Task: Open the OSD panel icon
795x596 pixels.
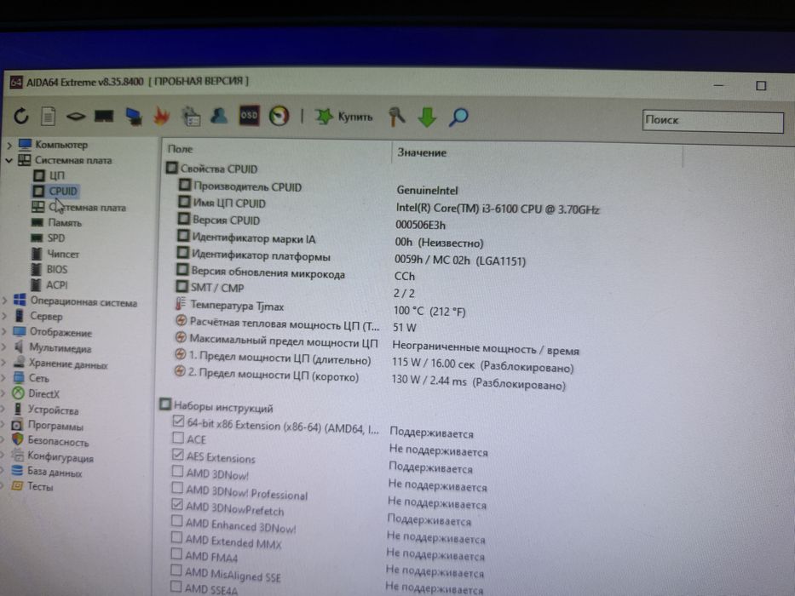Action: coord(249,116)
